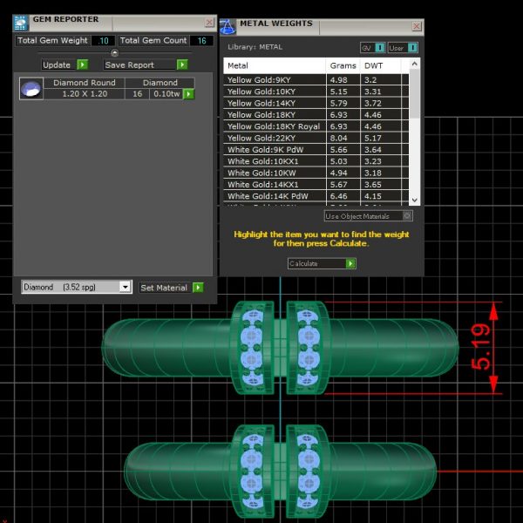Viewport: 523px width, 523px height.
Task: Close the Gem Reporter panel
Action: tap(209, 23)
